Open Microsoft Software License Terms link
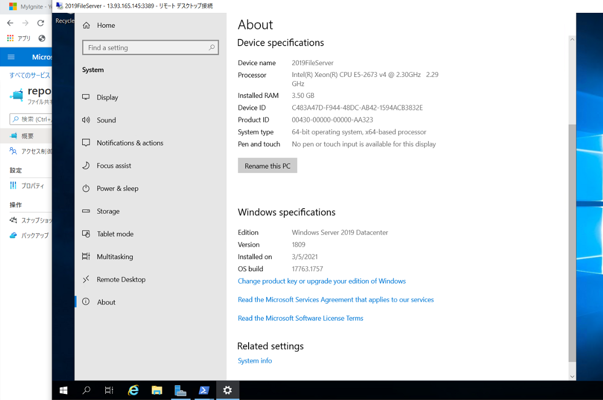The width and height of the screenshot is (603, 400). tap(300, 318)
